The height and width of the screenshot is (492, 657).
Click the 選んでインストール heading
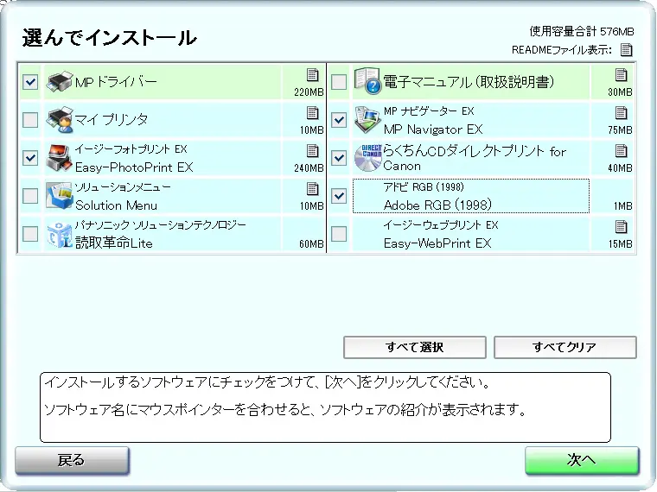click(x=110, y=38)
